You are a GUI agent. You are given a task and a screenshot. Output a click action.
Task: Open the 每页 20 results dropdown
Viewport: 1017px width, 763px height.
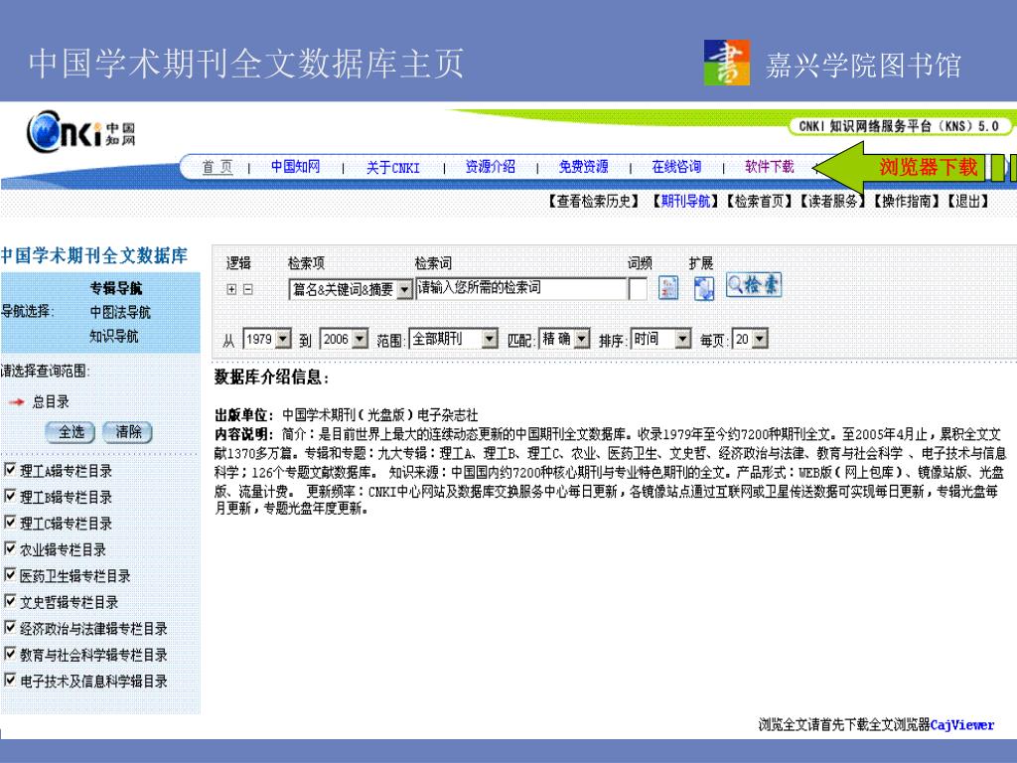750,339
